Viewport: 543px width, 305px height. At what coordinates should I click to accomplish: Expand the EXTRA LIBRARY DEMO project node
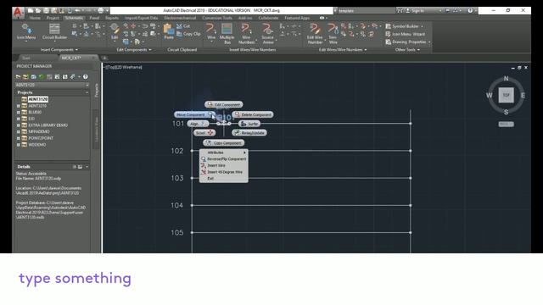pos(19,125)
